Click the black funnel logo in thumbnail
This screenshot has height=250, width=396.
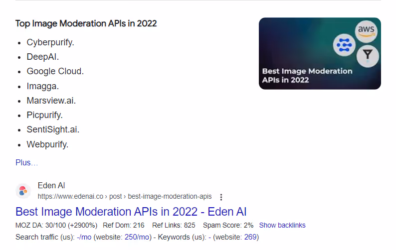(x=368, y=56)
